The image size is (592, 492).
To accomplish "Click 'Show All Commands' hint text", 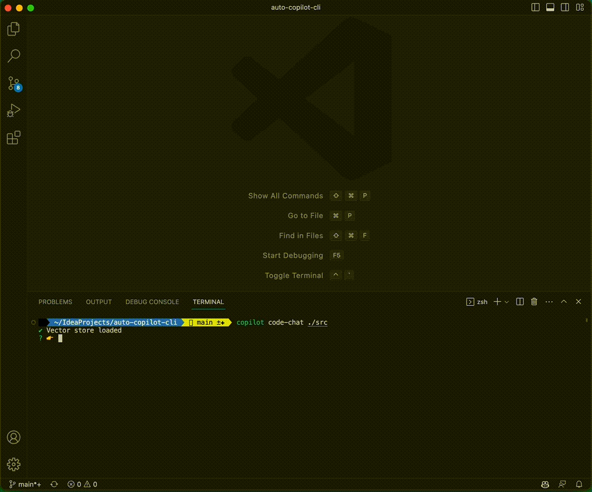I will (286, 196).
